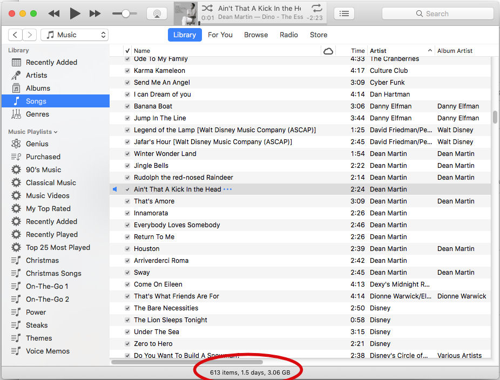Open the Genius playlist
Screen dimensions: 500x380
click(x=56, y=144)
